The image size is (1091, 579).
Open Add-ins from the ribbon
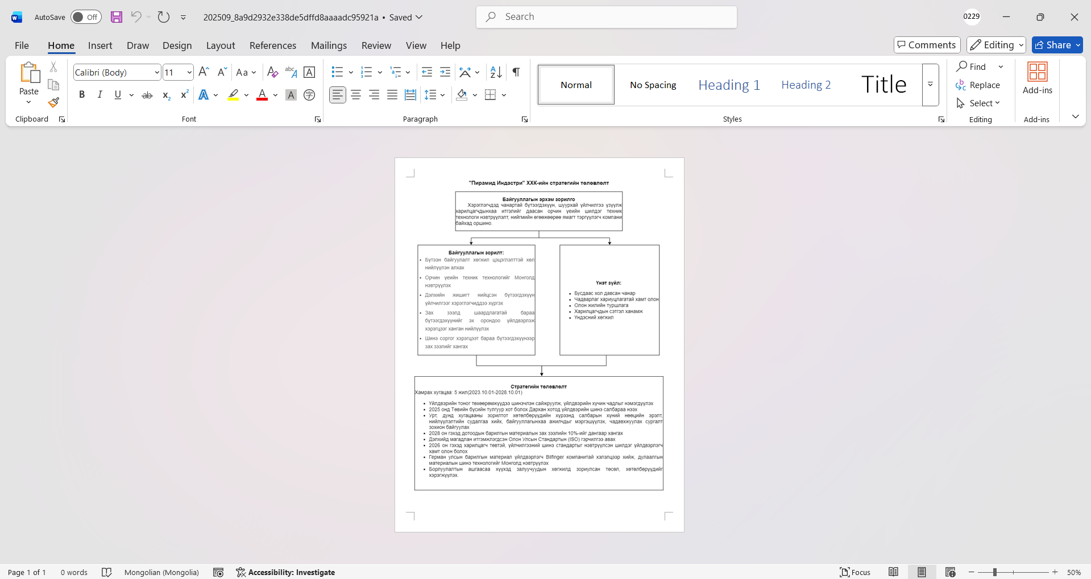1037,78
